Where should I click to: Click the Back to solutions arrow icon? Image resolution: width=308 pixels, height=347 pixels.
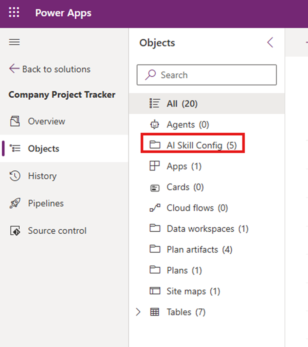[14, 68]
